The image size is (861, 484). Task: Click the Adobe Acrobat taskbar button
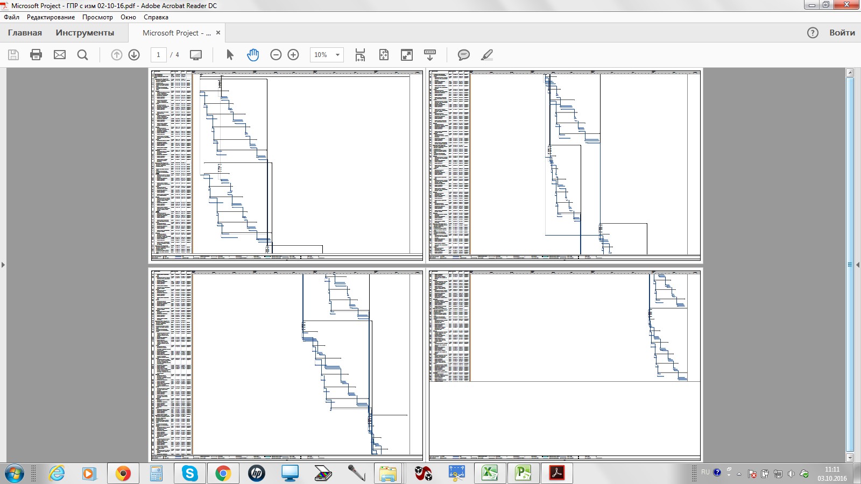tap(556, 473)
